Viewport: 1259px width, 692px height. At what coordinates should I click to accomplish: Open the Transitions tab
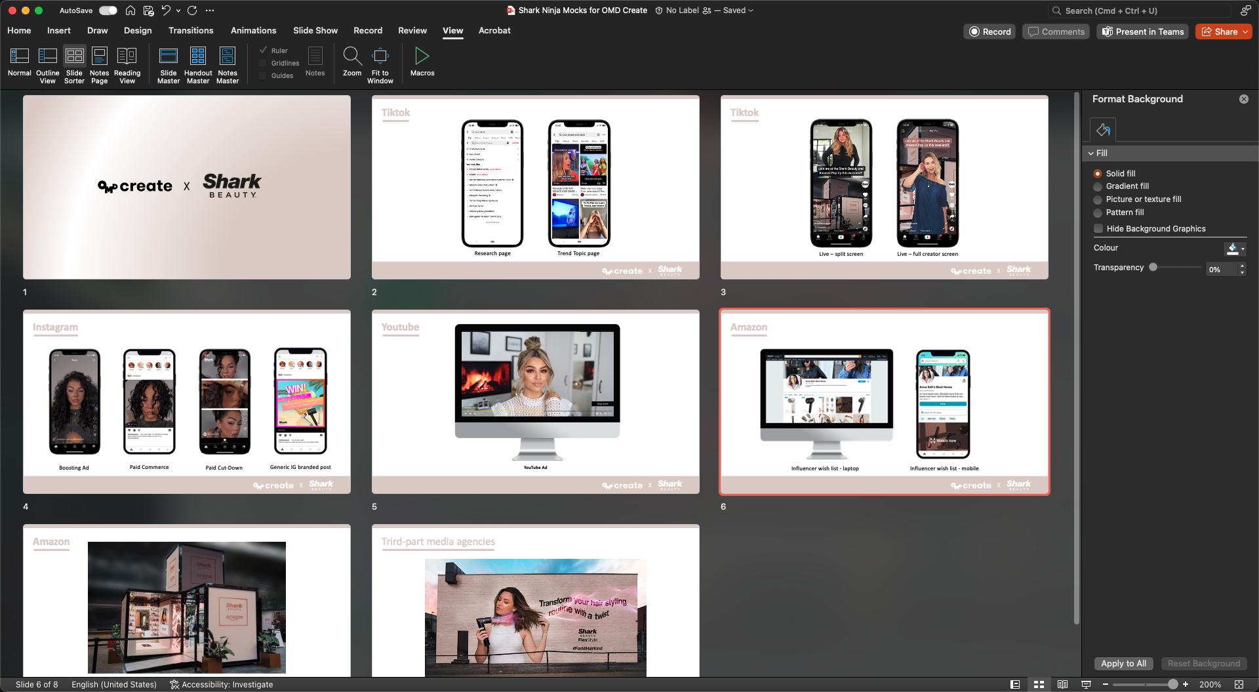coord(191,30)
